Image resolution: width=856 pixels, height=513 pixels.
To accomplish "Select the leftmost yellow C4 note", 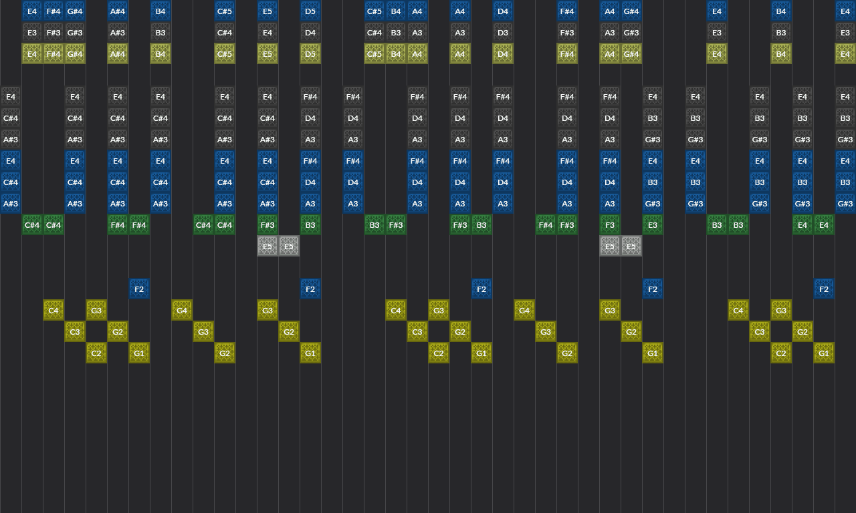I will [53, 311].
